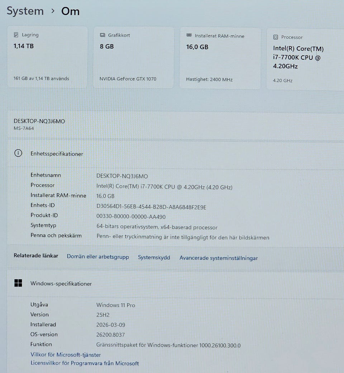Screen dimensions: 344x373
Task: Click the Gränssnittspaket för Windows-funktioner value
Action: [x=168, y=345]
